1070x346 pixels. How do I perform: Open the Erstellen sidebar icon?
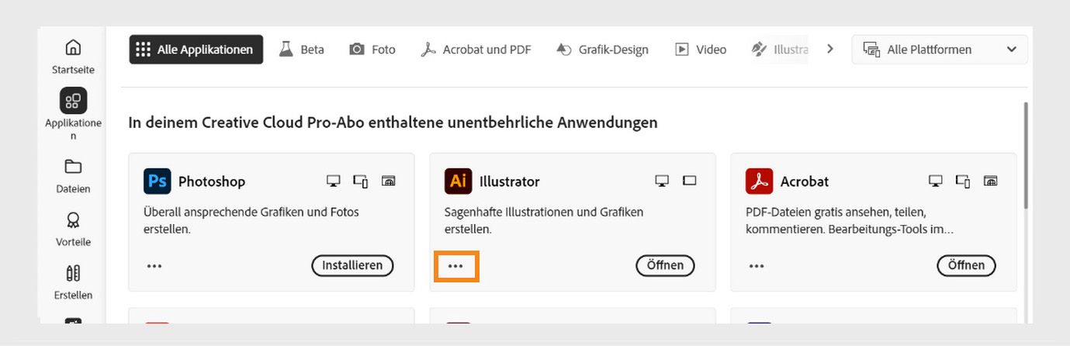(x=73, y=273)
